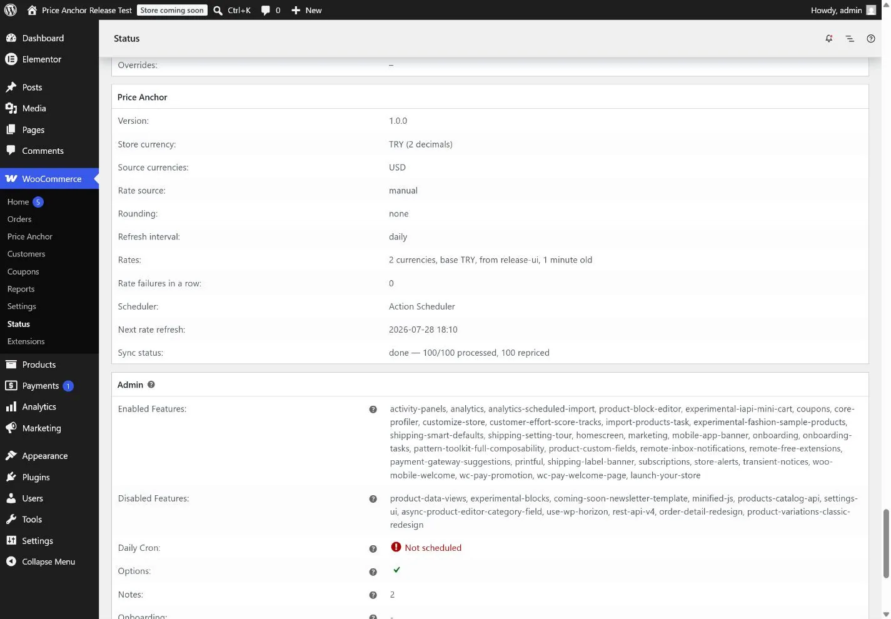Open the WooCommerce notifications bell icon
The width and height of the screenshot is (891, 619).
pos(829,38)
